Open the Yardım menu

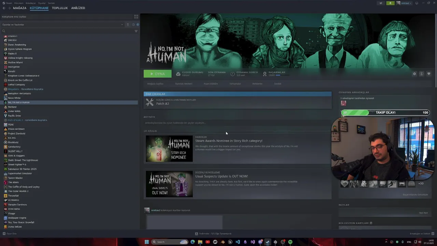[51, 3]
